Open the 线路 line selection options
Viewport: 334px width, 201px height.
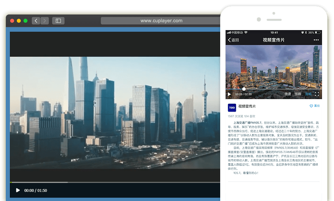point(298,94)
